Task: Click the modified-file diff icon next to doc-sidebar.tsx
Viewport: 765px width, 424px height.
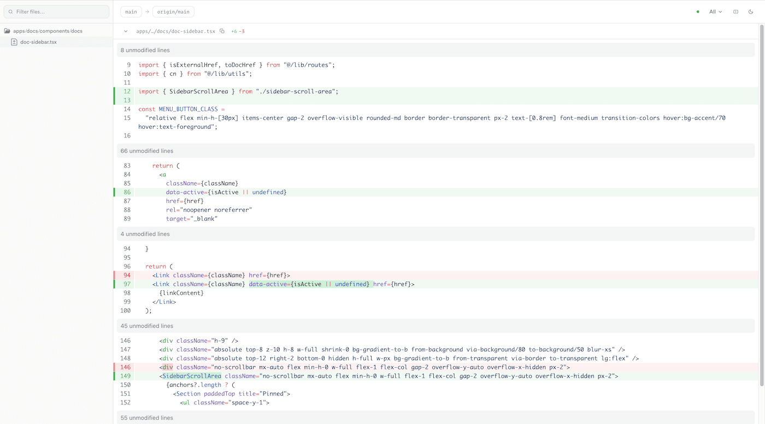Action: 14,41
